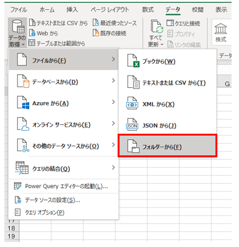The height and width of the screenshot is (247, 239).
Task: Expand the データベースから submenu chevron
Action: [x=113, y=80]
